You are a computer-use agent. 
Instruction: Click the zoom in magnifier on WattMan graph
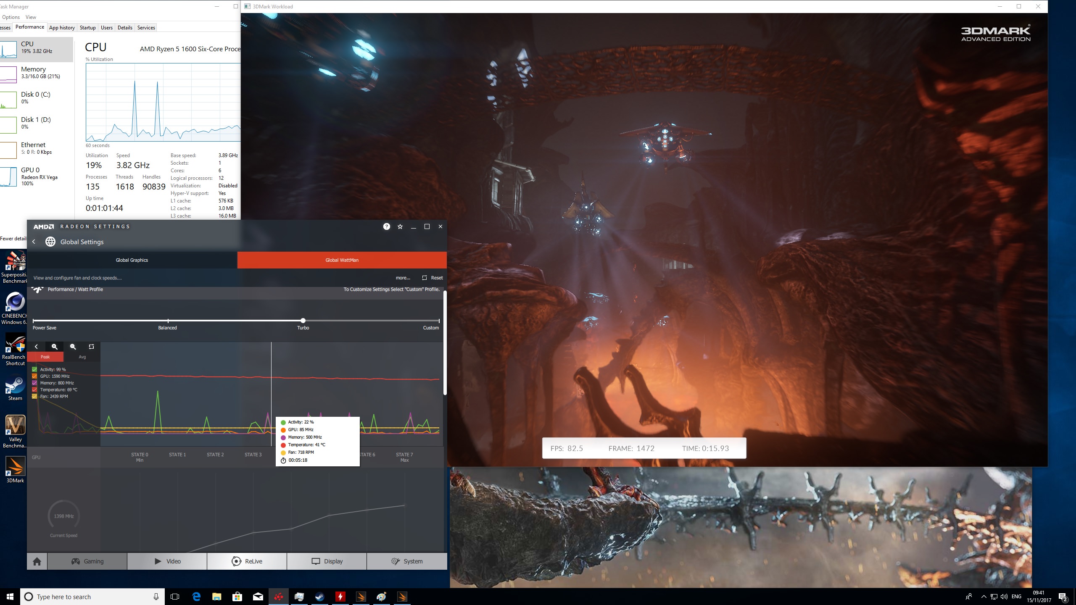tap(54, 347)
